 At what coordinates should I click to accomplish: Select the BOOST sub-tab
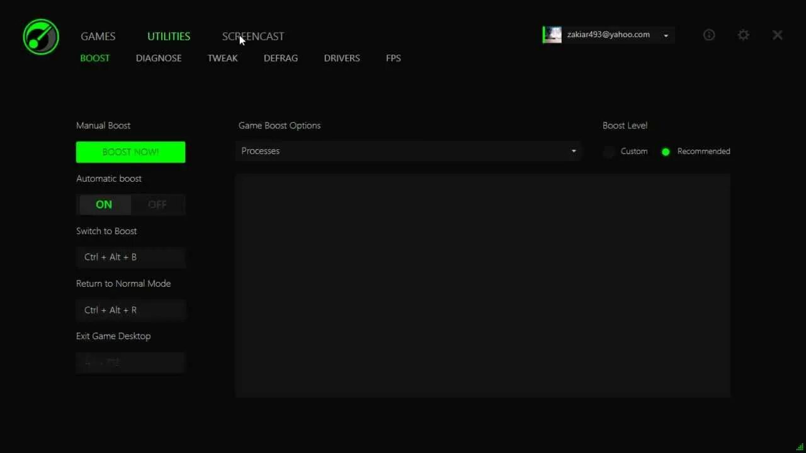click(95, 58)
